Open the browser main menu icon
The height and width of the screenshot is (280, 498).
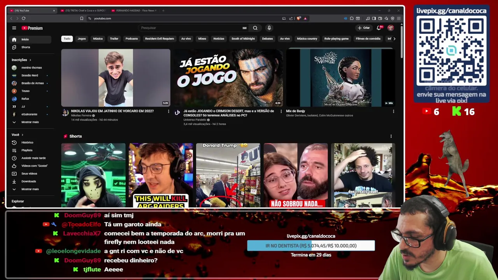(399, 18)
